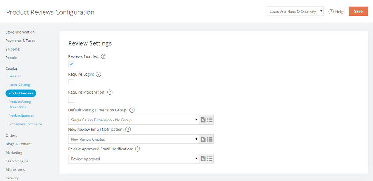Open help tooltip for Default Rating Dimension Group
Viewport: 373px width, 181px height.
(132, 110)
